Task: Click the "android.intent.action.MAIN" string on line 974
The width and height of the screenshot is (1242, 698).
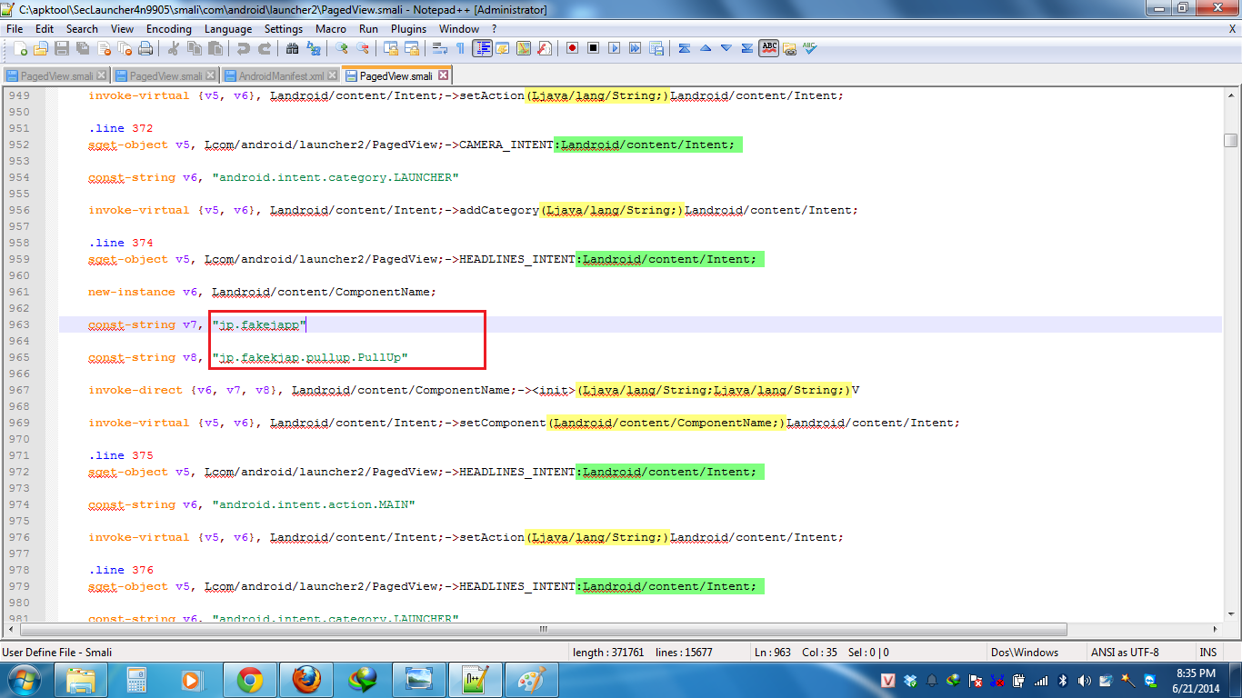Action: tap(314, 504)
